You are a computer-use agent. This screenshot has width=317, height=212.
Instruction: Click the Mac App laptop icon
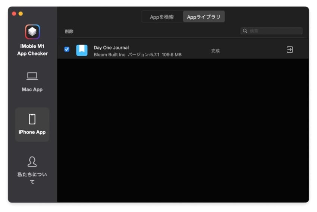coord(32,76)
